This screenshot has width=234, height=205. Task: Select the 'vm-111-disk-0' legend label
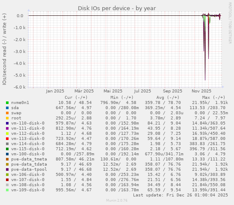28,128
